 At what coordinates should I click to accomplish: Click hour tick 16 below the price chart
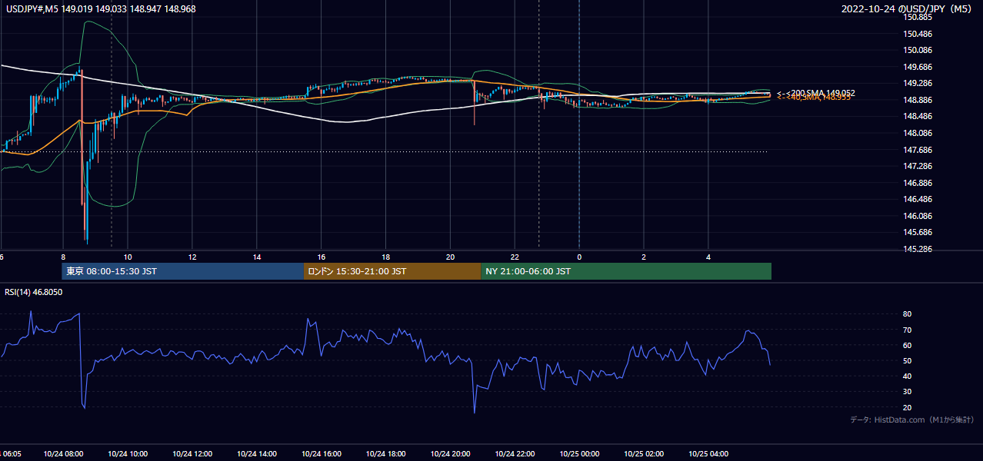pyautogui.click(x=322, y=257)
